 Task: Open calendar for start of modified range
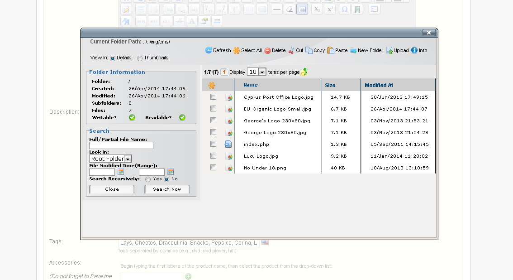coord(121,172)
